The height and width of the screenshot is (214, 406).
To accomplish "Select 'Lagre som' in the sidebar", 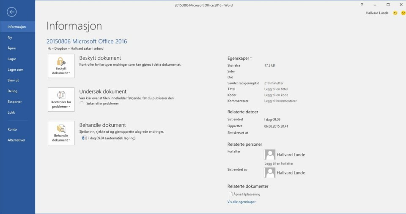I will click(15, 70).
